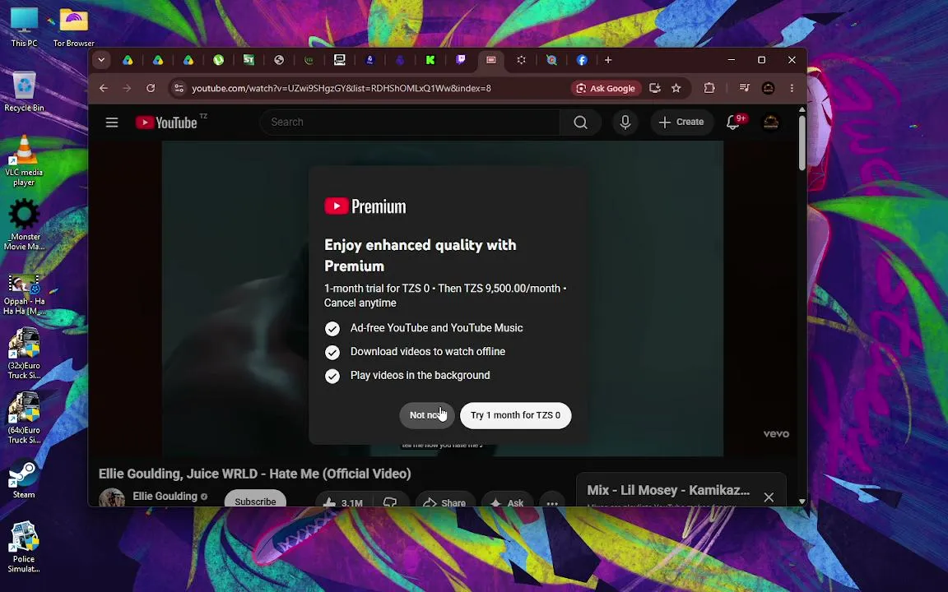
Task: Click the Mix - Lil Mosey - Kamikaz... title
Action: click(668, 490)
